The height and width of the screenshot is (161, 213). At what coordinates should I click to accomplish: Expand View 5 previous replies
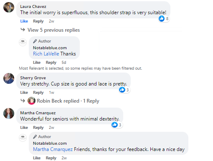click(53, 30)
